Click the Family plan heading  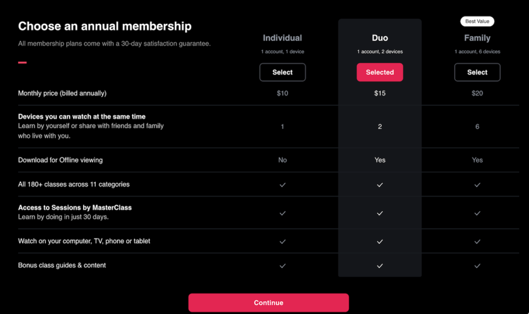(477, 38)
